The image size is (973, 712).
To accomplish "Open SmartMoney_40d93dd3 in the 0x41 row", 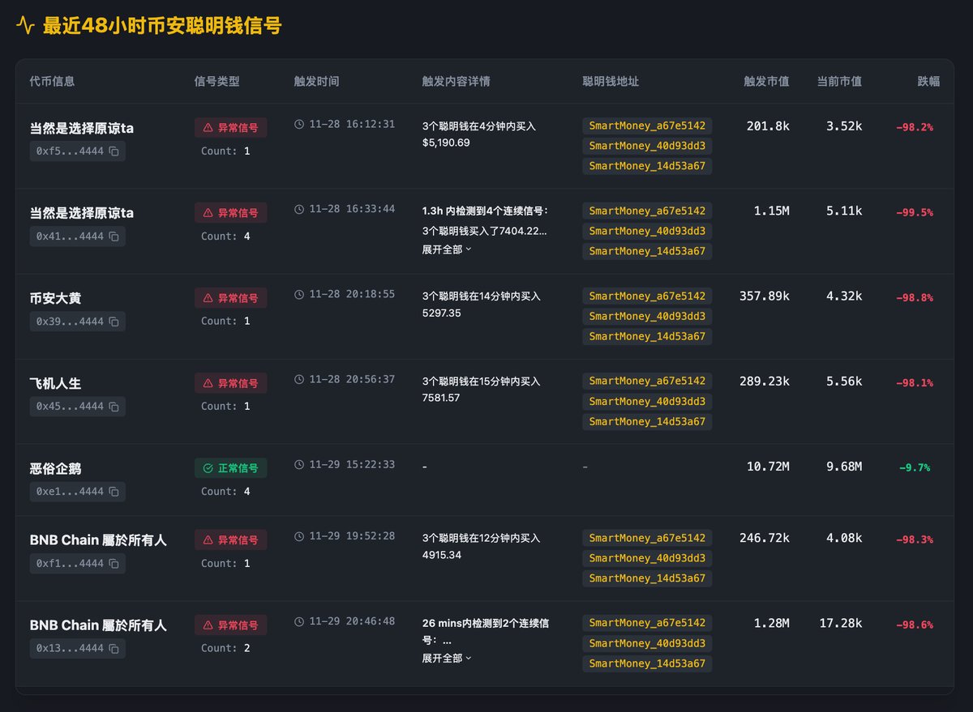I will pyautogui.click(x=647, y=231).
